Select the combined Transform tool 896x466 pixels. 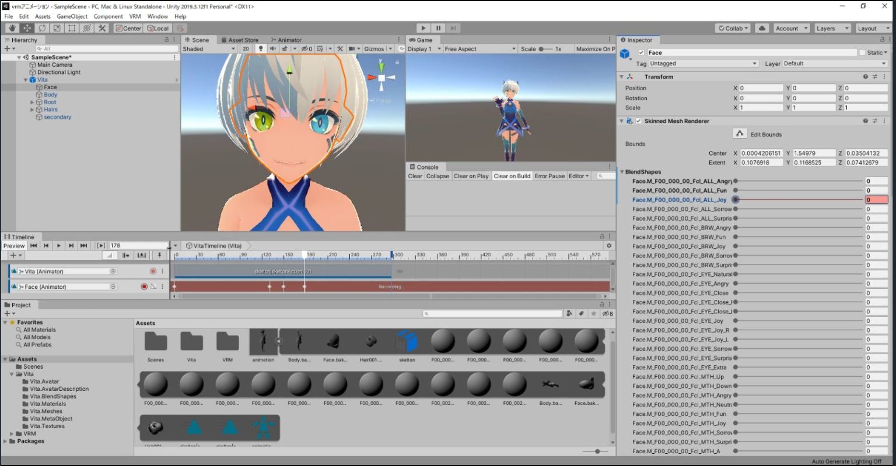point(87,28)
